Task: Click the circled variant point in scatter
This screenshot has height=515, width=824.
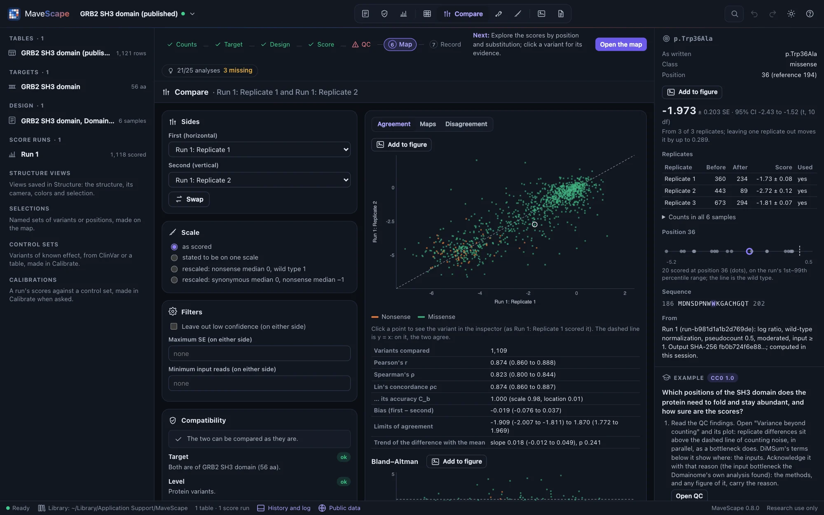Action: (534, 225)
